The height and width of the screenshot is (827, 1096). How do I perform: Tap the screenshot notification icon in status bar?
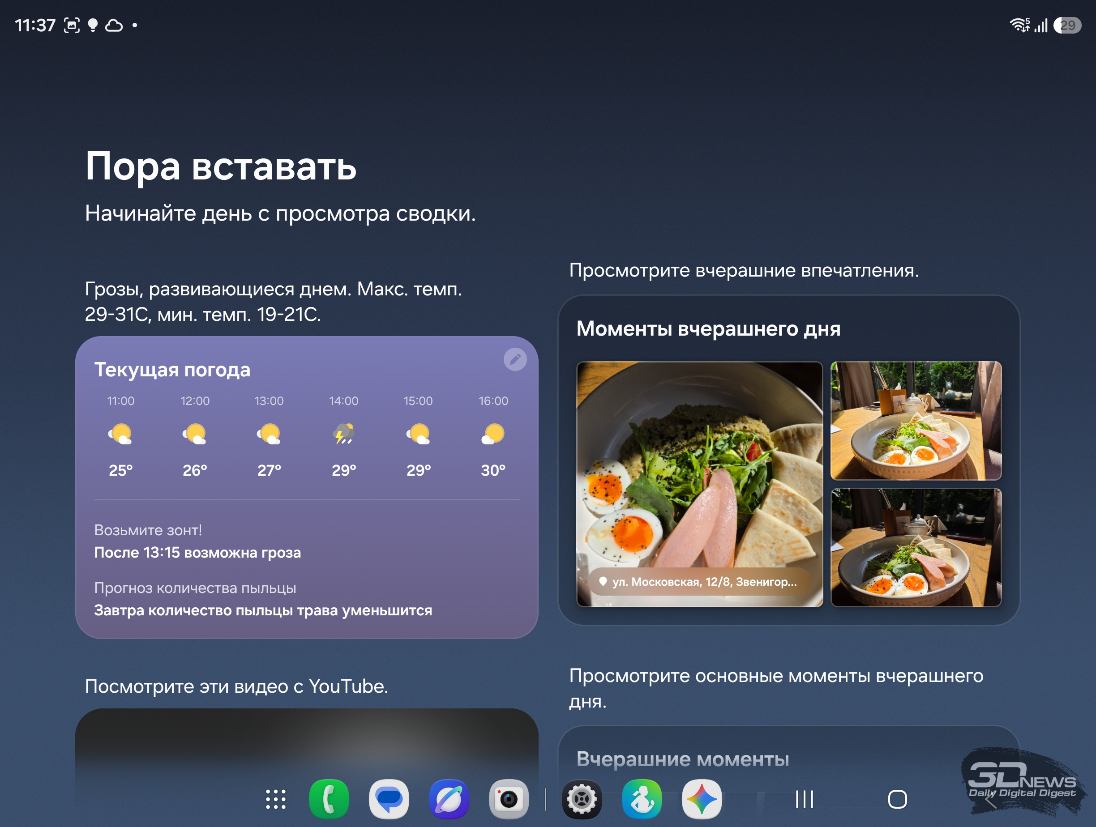pos(72,25)
